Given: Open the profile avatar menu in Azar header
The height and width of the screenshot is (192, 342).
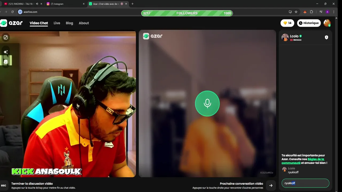Looking at the screenshot, I should point(327,23).
